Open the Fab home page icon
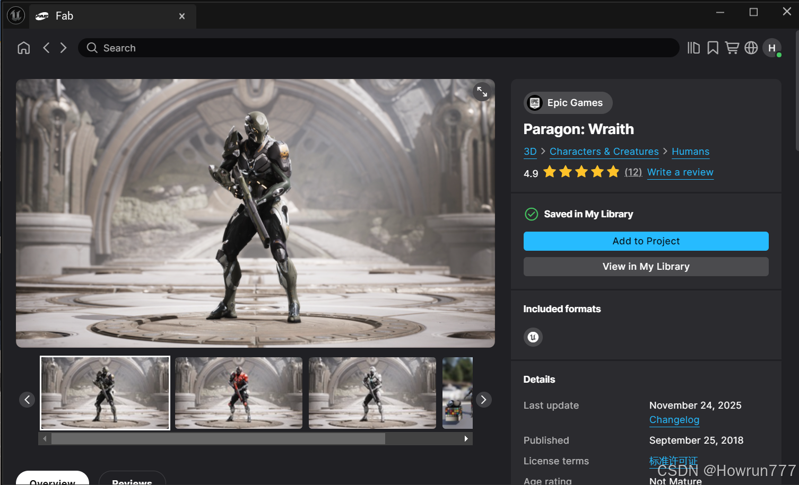799x485 pixels. point(23,48)
